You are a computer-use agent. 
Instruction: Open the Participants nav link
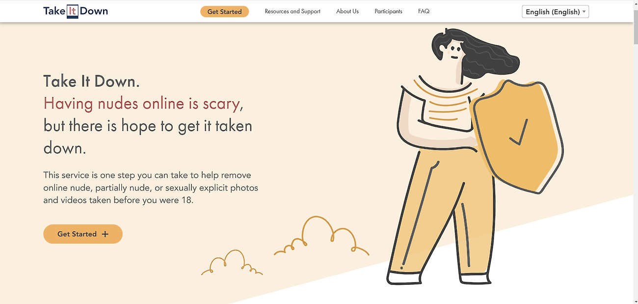coord(388,11)
